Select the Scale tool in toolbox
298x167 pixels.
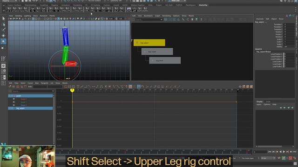[3, 48]
